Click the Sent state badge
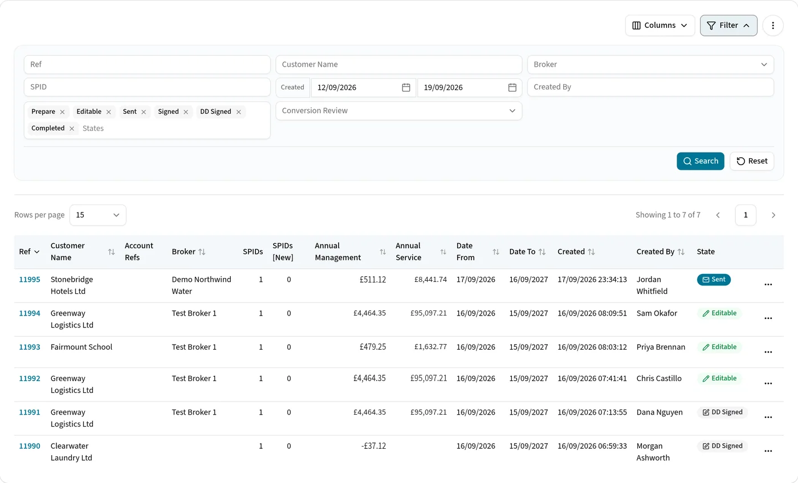Screen dimensions: 798x483 tap(714, 280)
